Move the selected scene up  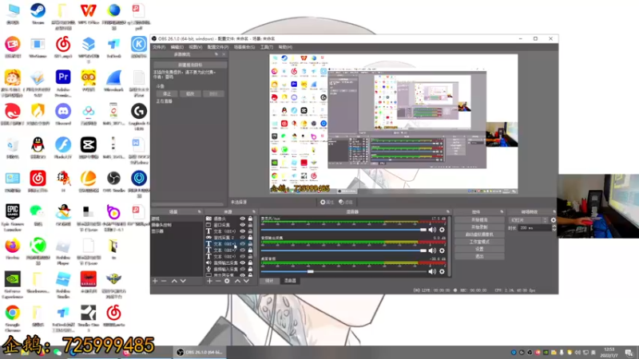[174, 281]
